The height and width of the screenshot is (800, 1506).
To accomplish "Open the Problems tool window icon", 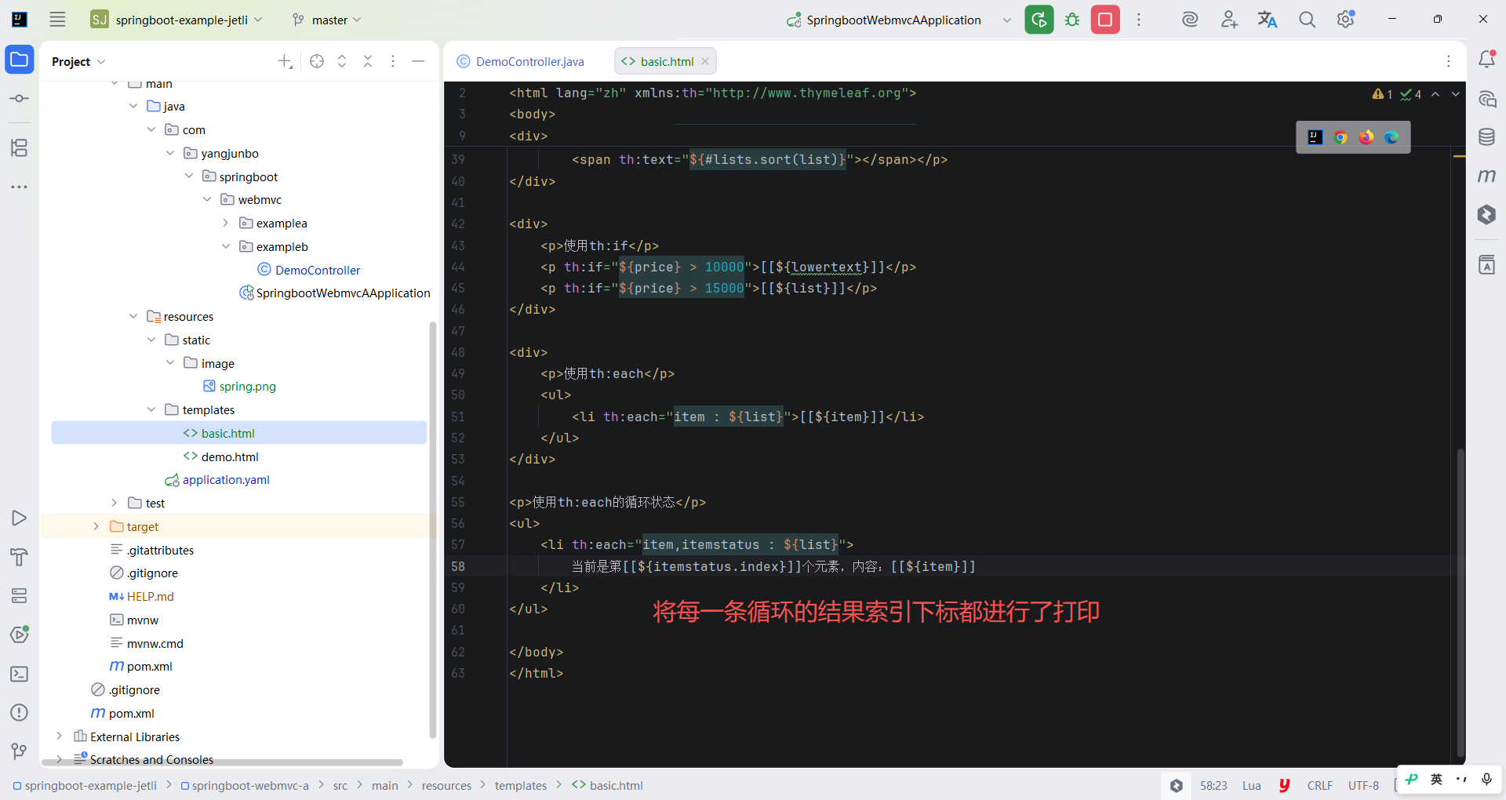I will pyautogui.click(x=20, y=713).
